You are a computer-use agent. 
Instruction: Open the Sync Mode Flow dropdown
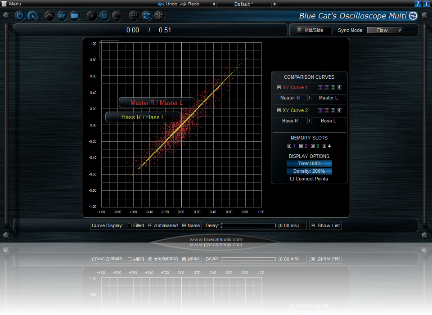tap(384, 31)
